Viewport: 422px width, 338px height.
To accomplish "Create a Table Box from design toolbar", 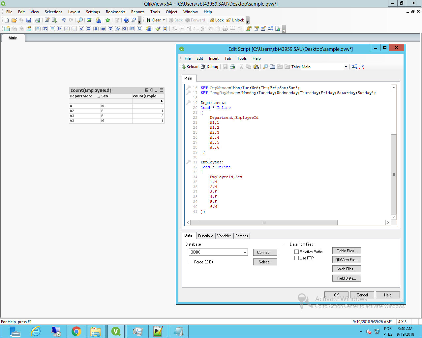I will (52, 29).
